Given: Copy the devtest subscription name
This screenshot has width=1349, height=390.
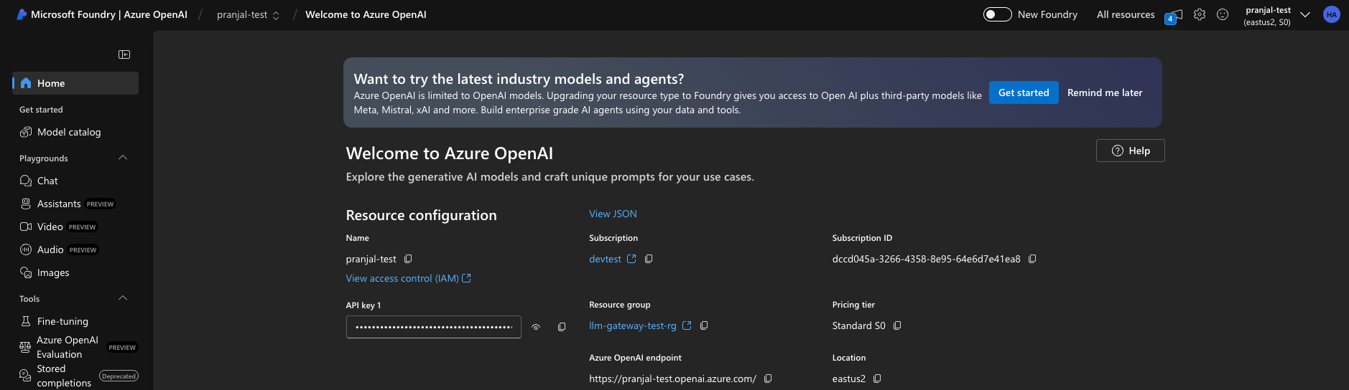Looking at the screenshot, I should 649,259.
